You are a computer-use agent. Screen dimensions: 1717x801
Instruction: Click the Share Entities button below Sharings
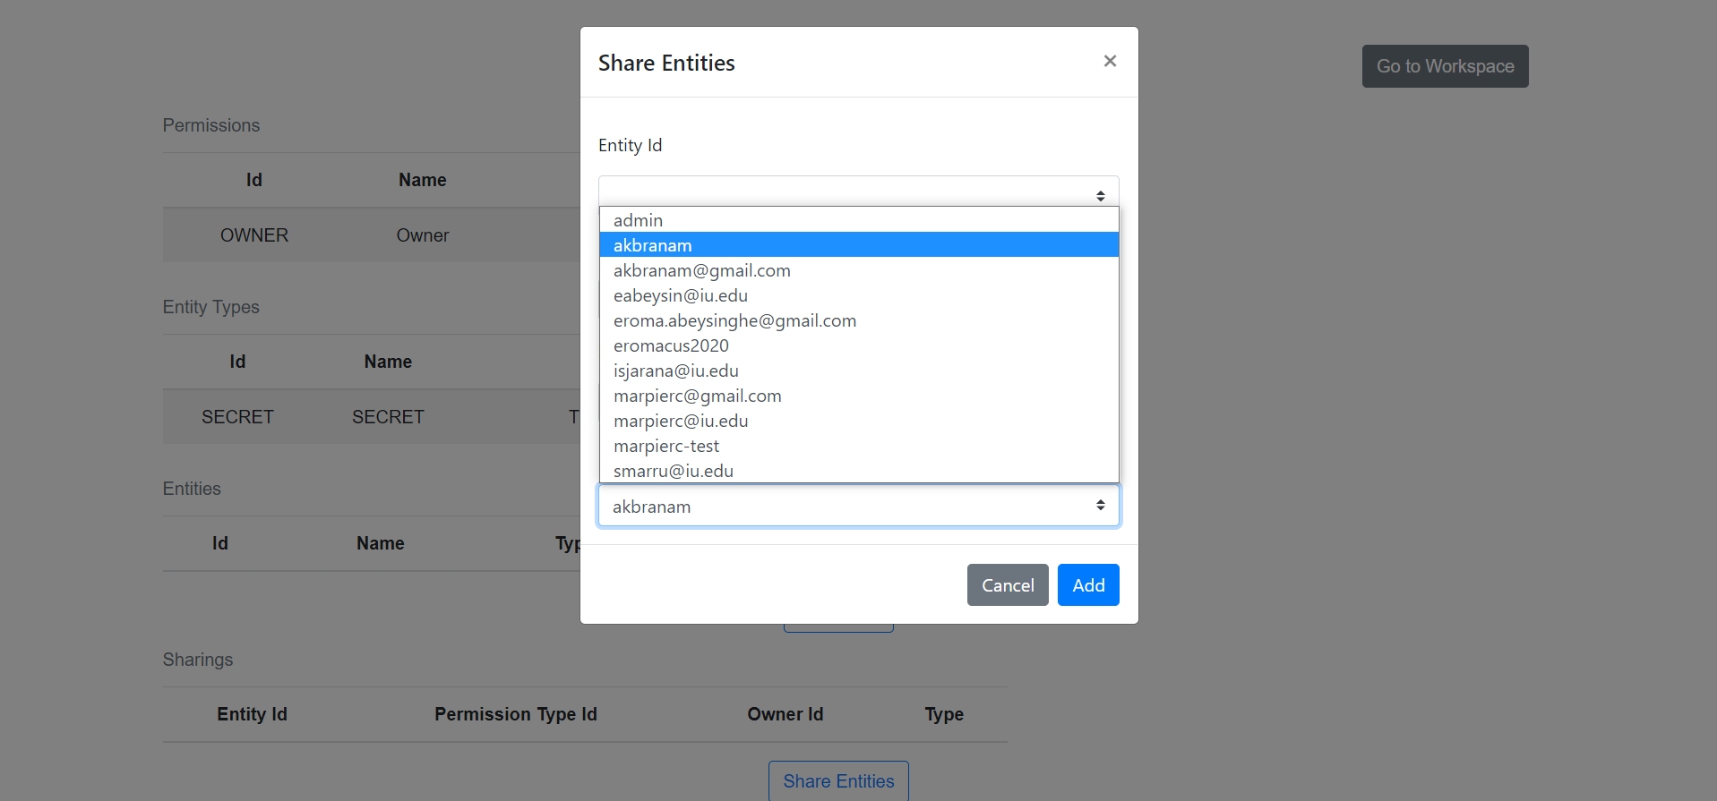coord(838,780)
